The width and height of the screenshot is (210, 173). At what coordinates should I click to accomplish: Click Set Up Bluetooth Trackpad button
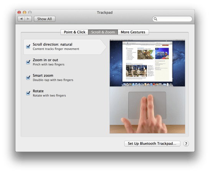[152, 143]
